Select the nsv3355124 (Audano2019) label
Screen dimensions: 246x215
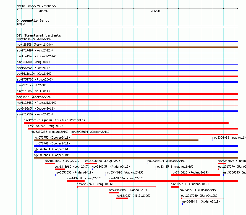(166, 161)
